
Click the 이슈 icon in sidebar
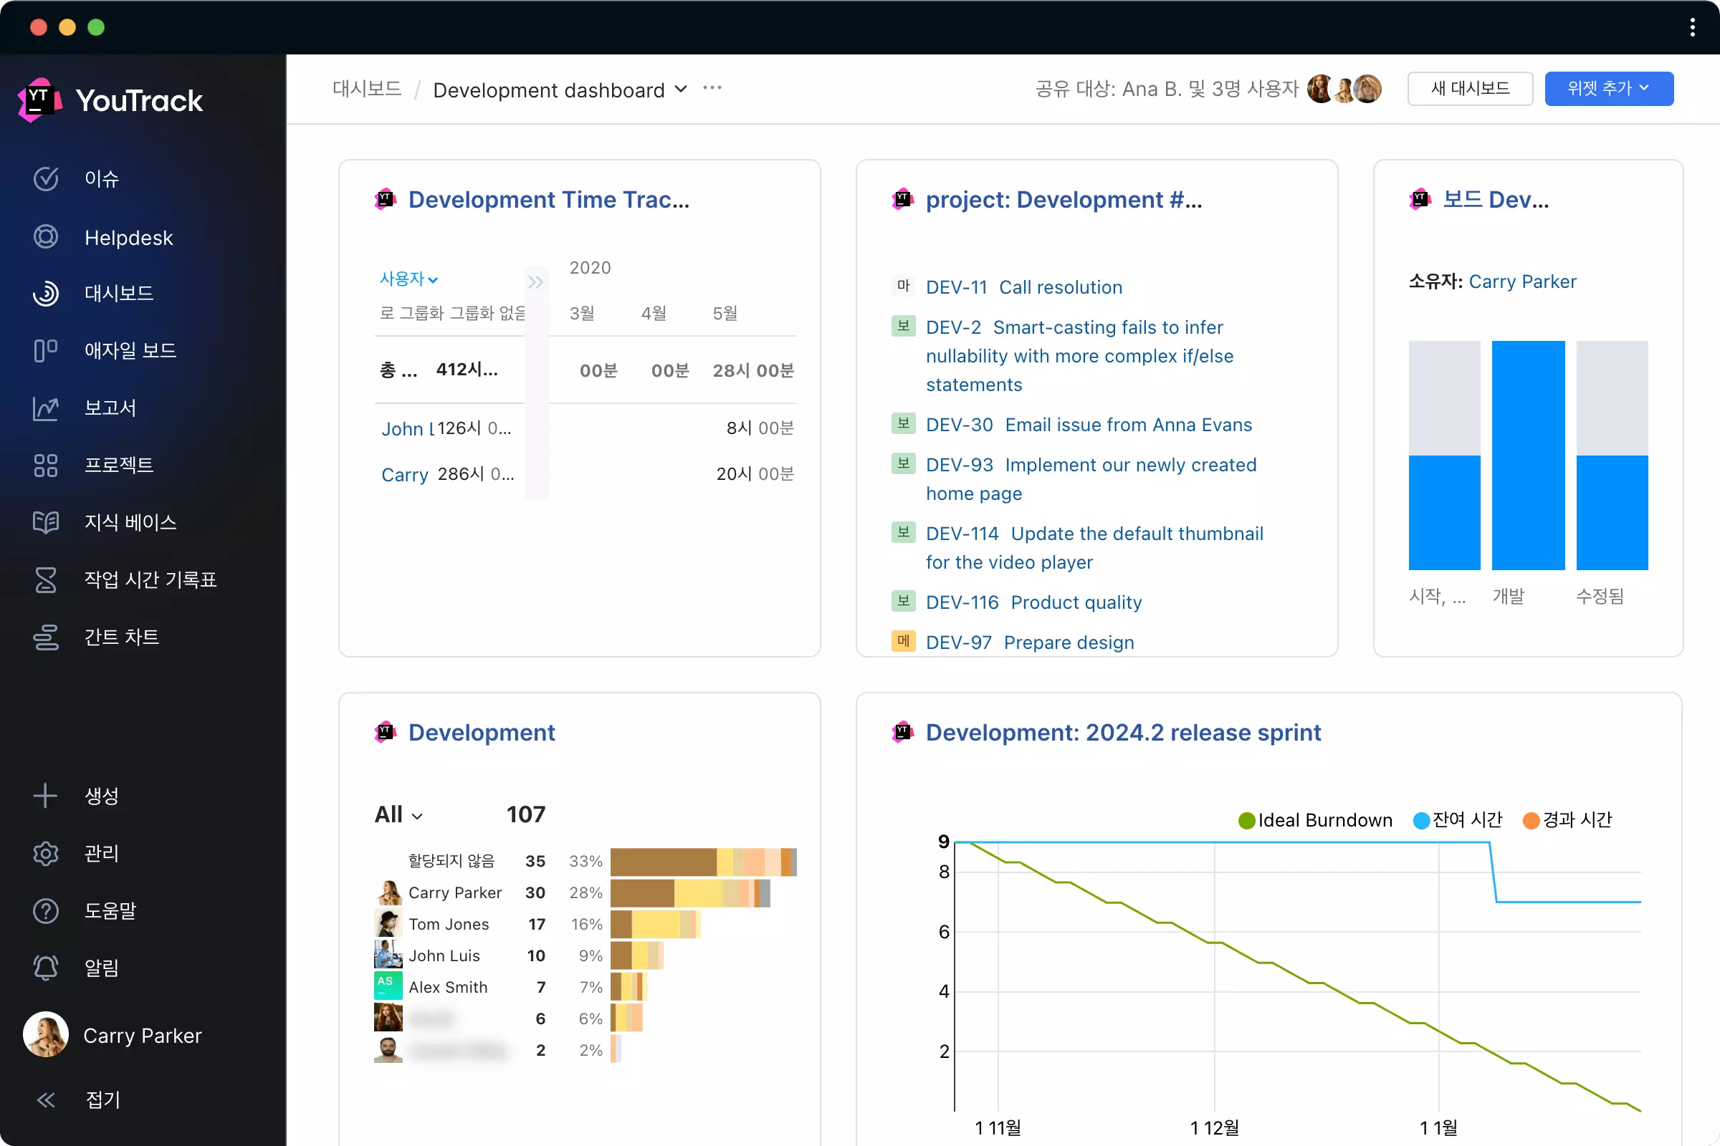(44, 178)
